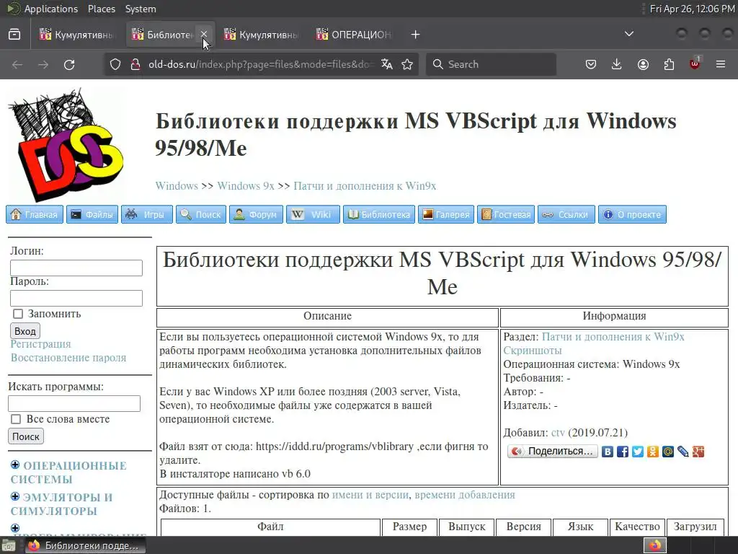
Task: Share the page on Twitter
Action: [x=637, y=452]
